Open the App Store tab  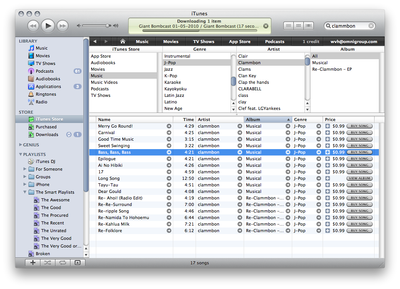click(239, 42)
